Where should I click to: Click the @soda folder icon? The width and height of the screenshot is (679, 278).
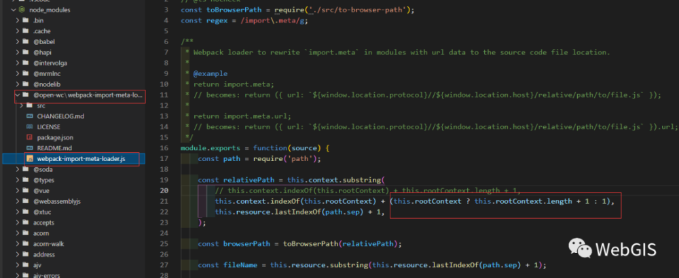pyautogui.click(x=26, y=169)
